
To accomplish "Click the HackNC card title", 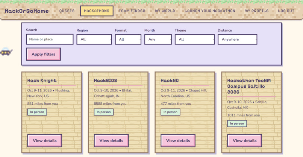I will [x=170, y=81].
